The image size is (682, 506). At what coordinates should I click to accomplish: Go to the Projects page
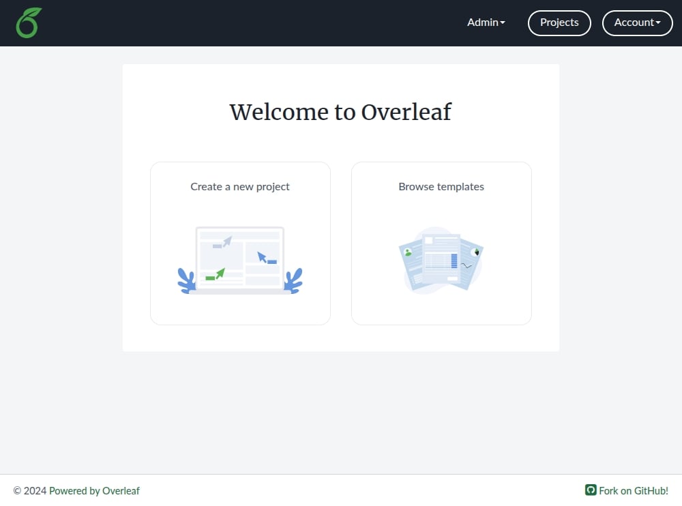point(559,23)
